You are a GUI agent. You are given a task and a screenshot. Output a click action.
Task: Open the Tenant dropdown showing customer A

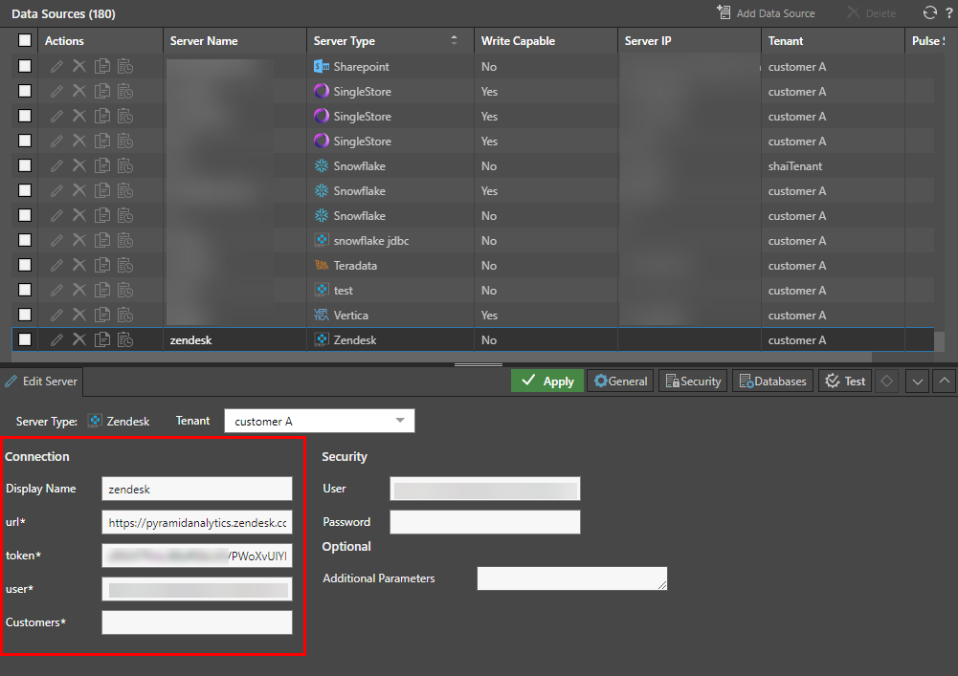319,421
